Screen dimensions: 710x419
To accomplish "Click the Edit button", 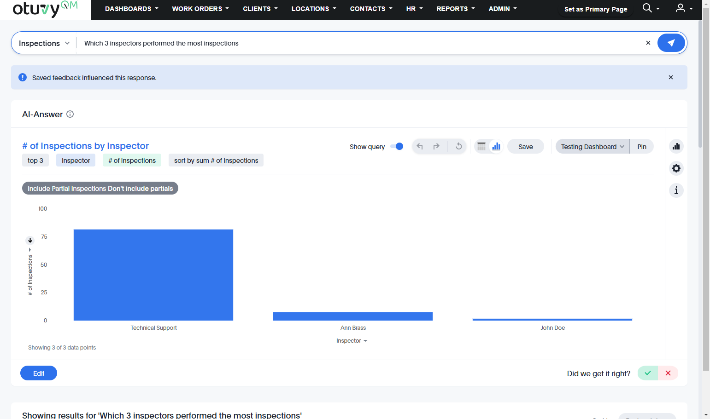I will pyautogui.click(x=39, y=373).
